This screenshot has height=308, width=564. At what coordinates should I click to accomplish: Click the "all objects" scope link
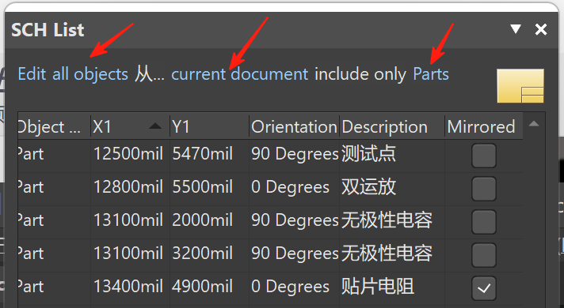[90, 74]
